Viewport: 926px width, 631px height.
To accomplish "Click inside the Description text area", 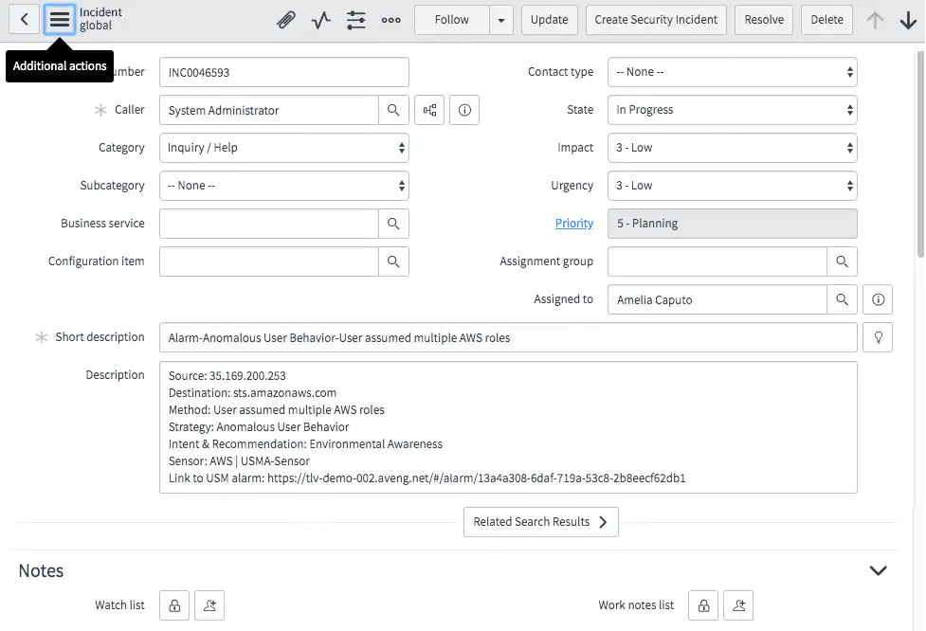I will 508,427.
